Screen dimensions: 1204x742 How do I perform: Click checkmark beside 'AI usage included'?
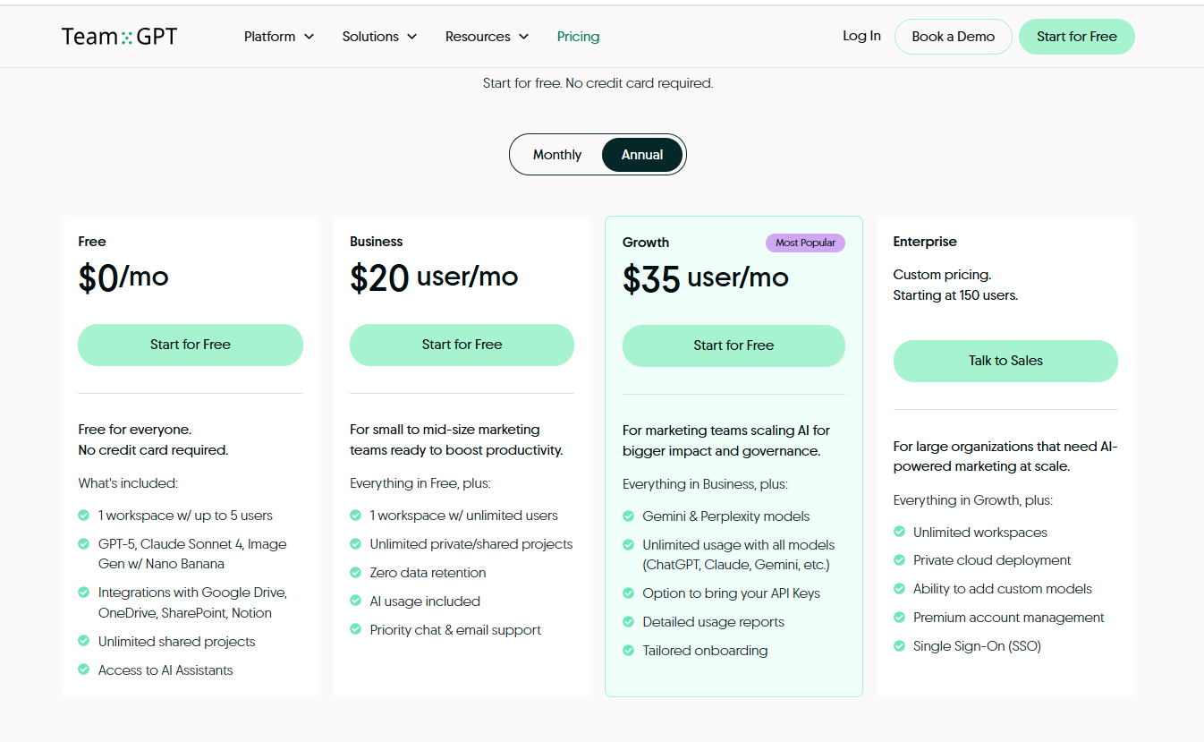click(x=355, y=601)
